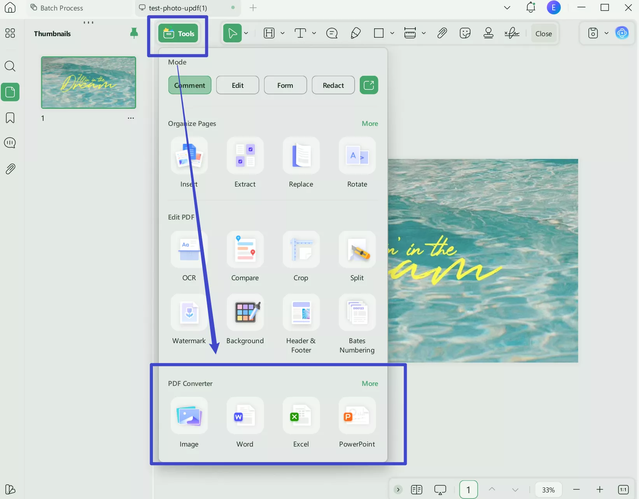Open the Bates Numbering tool

(357, 312)
